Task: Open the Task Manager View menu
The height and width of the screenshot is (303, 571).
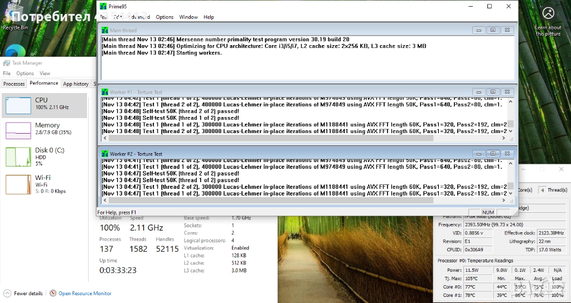Action: 45,74
